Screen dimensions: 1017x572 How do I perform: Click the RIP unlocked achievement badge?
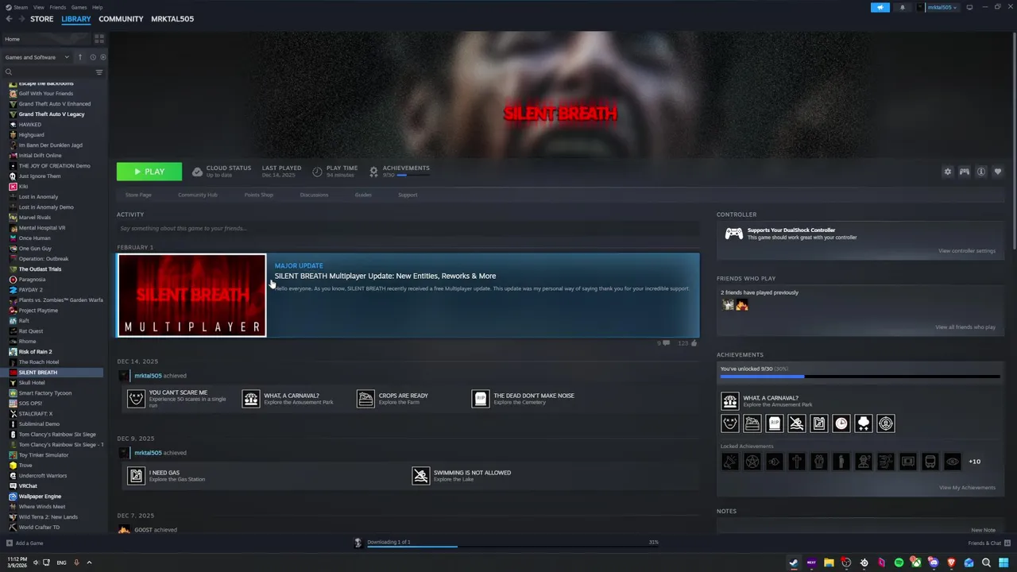click(775, 423)
